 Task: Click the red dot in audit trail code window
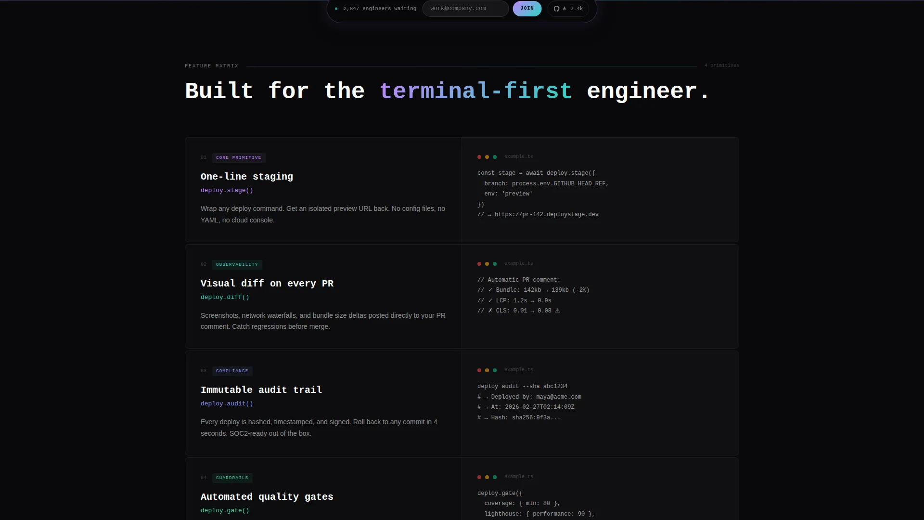pyautogui.click(x=479, y=370)
